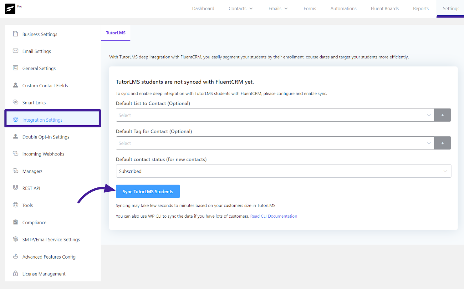Add new list with plus button

[x=443, y=115]
